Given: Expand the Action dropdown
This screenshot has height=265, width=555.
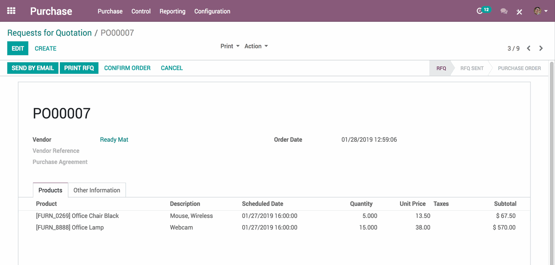Looking at the screenshot, I should (256, 46).
